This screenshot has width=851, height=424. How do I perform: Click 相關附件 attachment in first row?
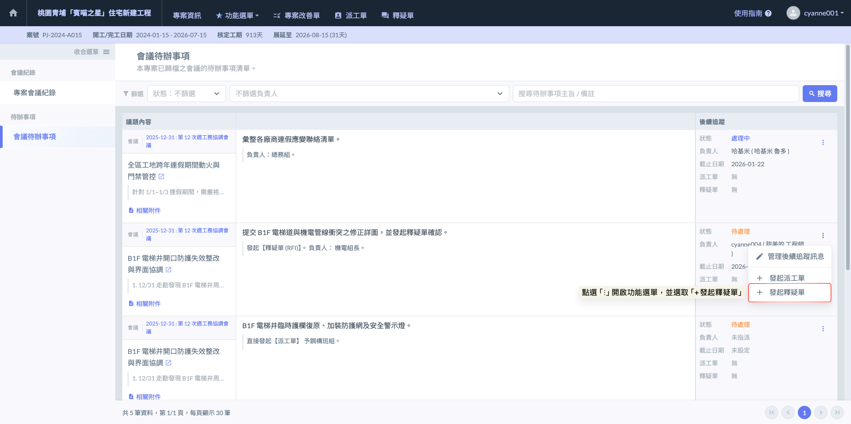[x=144, y=211]
